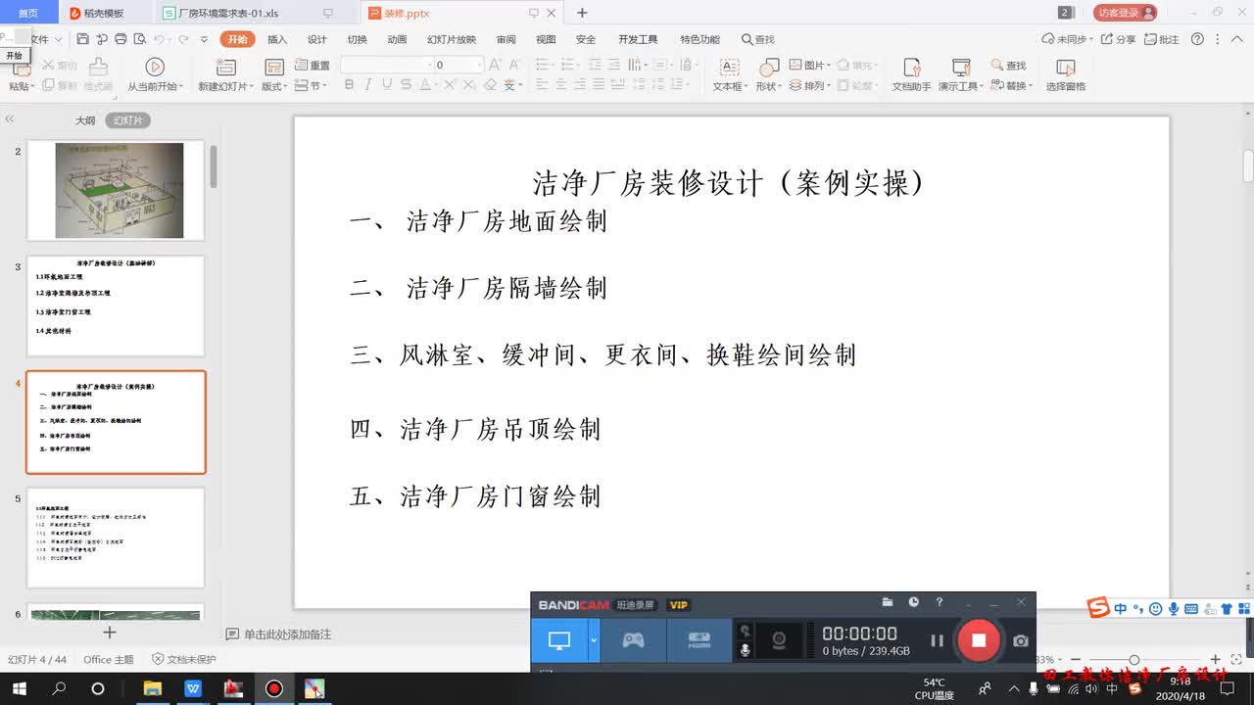Viewport: 1254px width, 705px height.
Task: Click the 批注 comments button
Action: click(1162, 40)
